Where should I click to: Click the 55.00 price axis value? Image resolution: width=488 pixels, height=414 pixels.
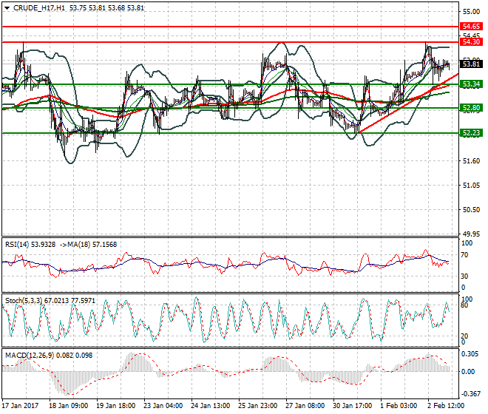point(471,12)
